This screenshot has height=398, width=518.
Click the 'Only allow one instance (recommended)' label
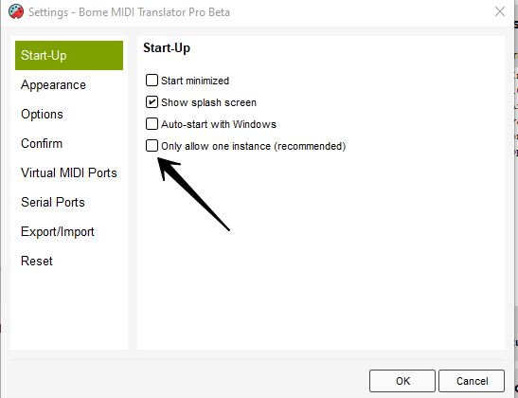click(x=254, y=146)
